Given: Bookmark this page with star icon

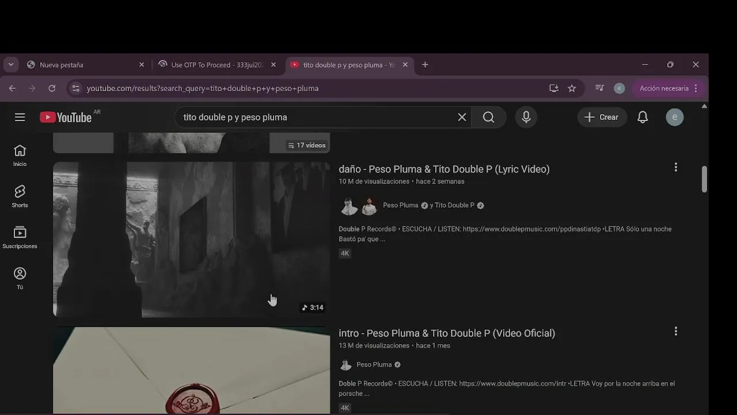Looking at the screenshot, I should click(572, 88).
